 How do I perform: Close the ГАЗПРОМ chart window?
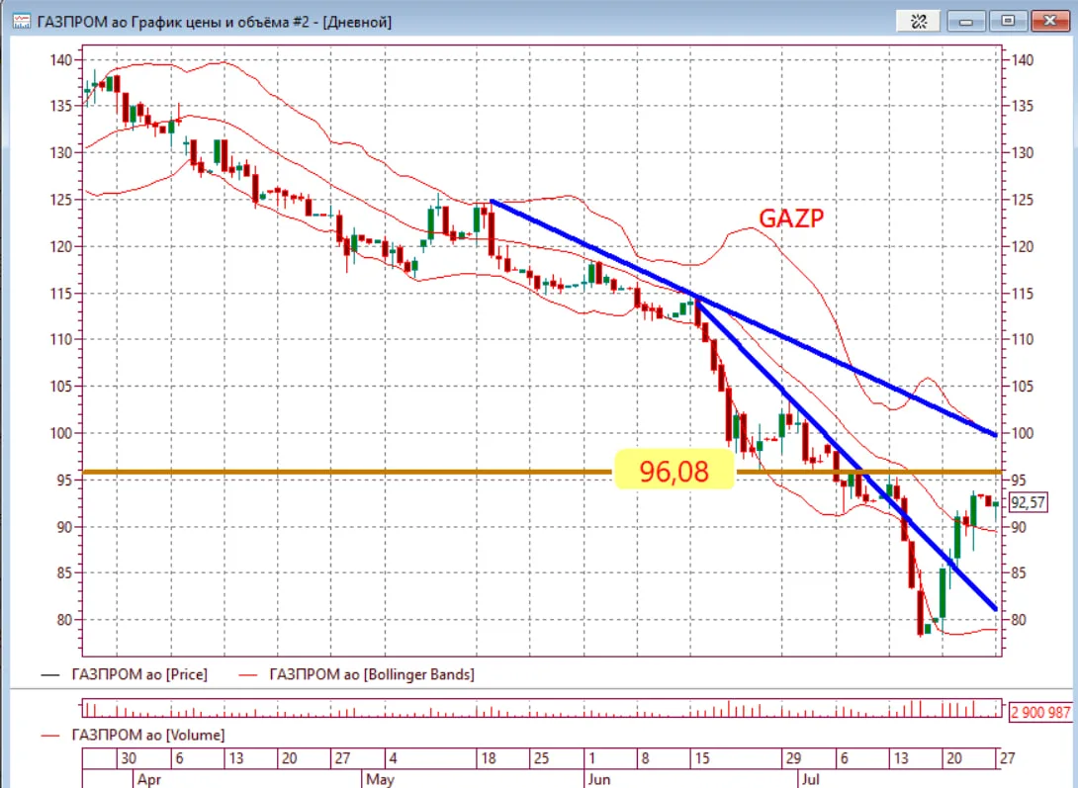click(x=1049, y=22)
